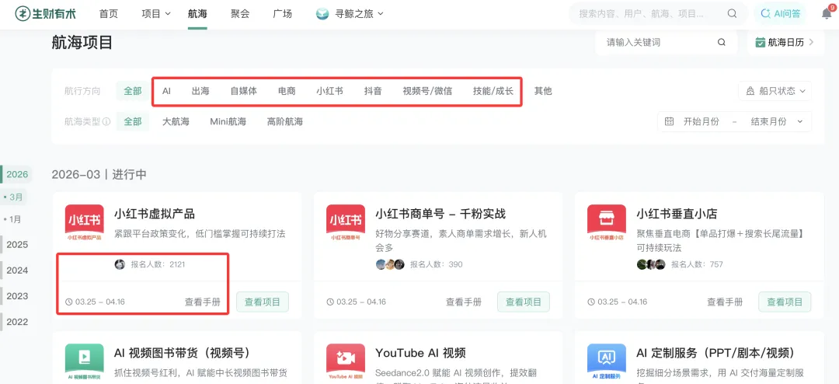Go to the 首页 tab
839x384 pixels.
point(109,14)
